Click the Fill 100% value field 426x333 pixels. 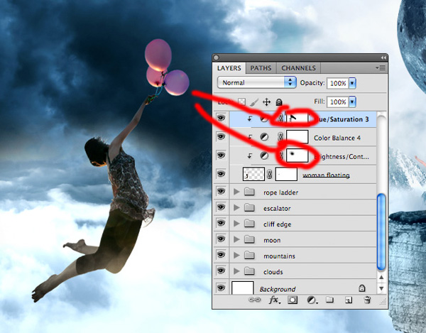tap(338, 102)
